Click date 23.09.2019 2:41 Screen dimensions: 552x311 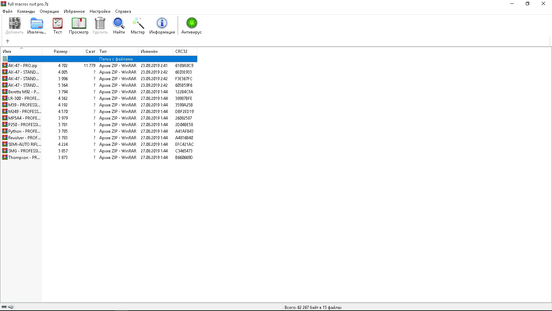(x=154, y=65)
